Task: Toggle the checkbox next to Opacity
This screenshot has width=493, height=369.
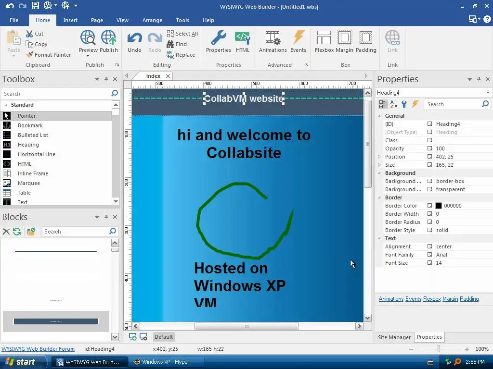Action: [429, 148]
